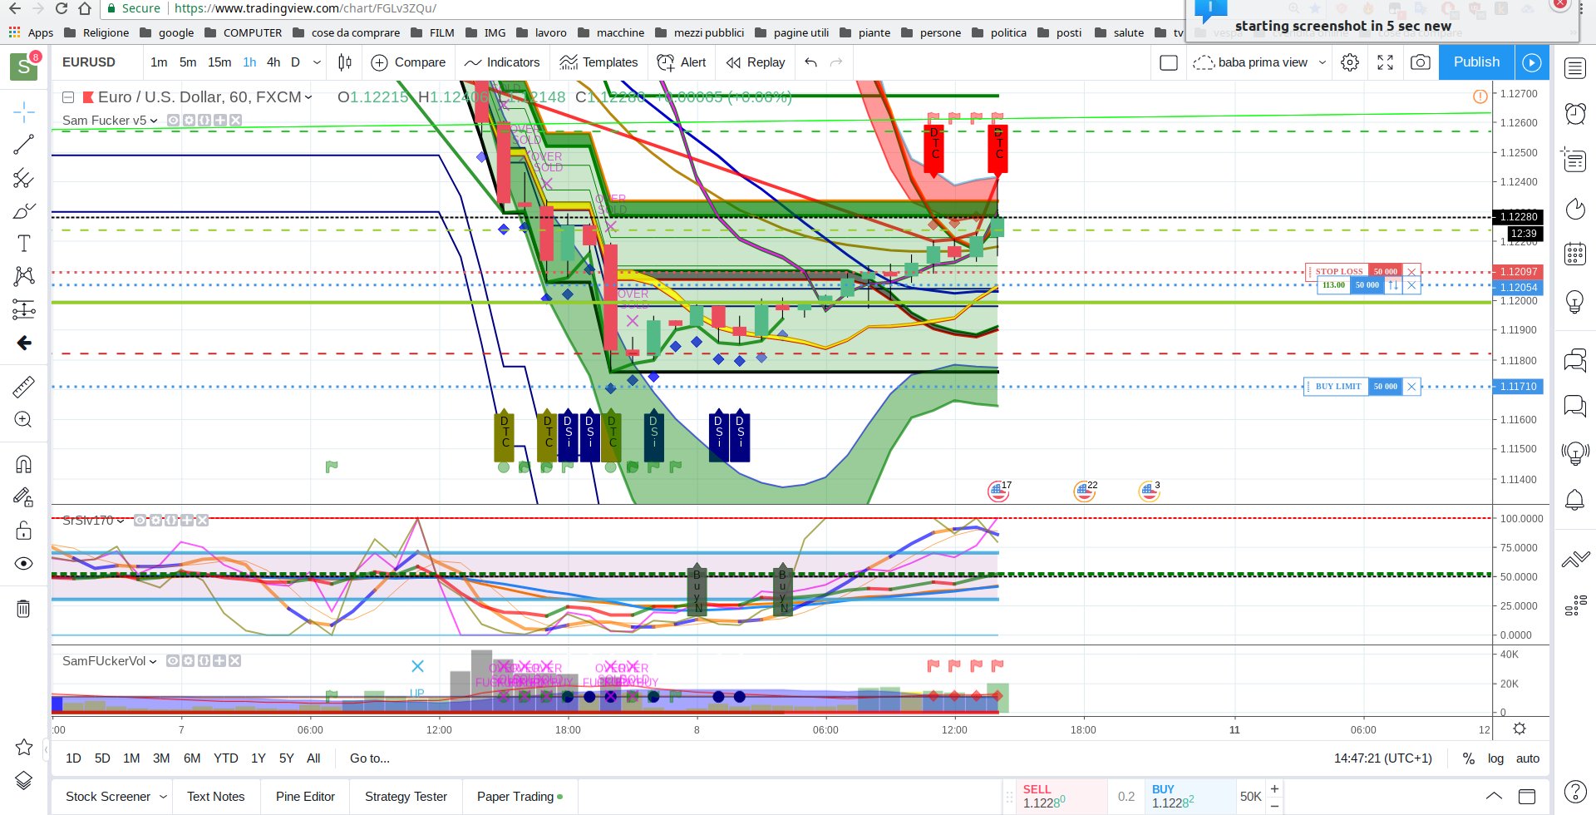
Task: Open the Indicators menu
Action: click(502, 62)
